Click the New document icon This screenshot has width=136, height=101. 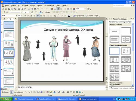[3, 9]
